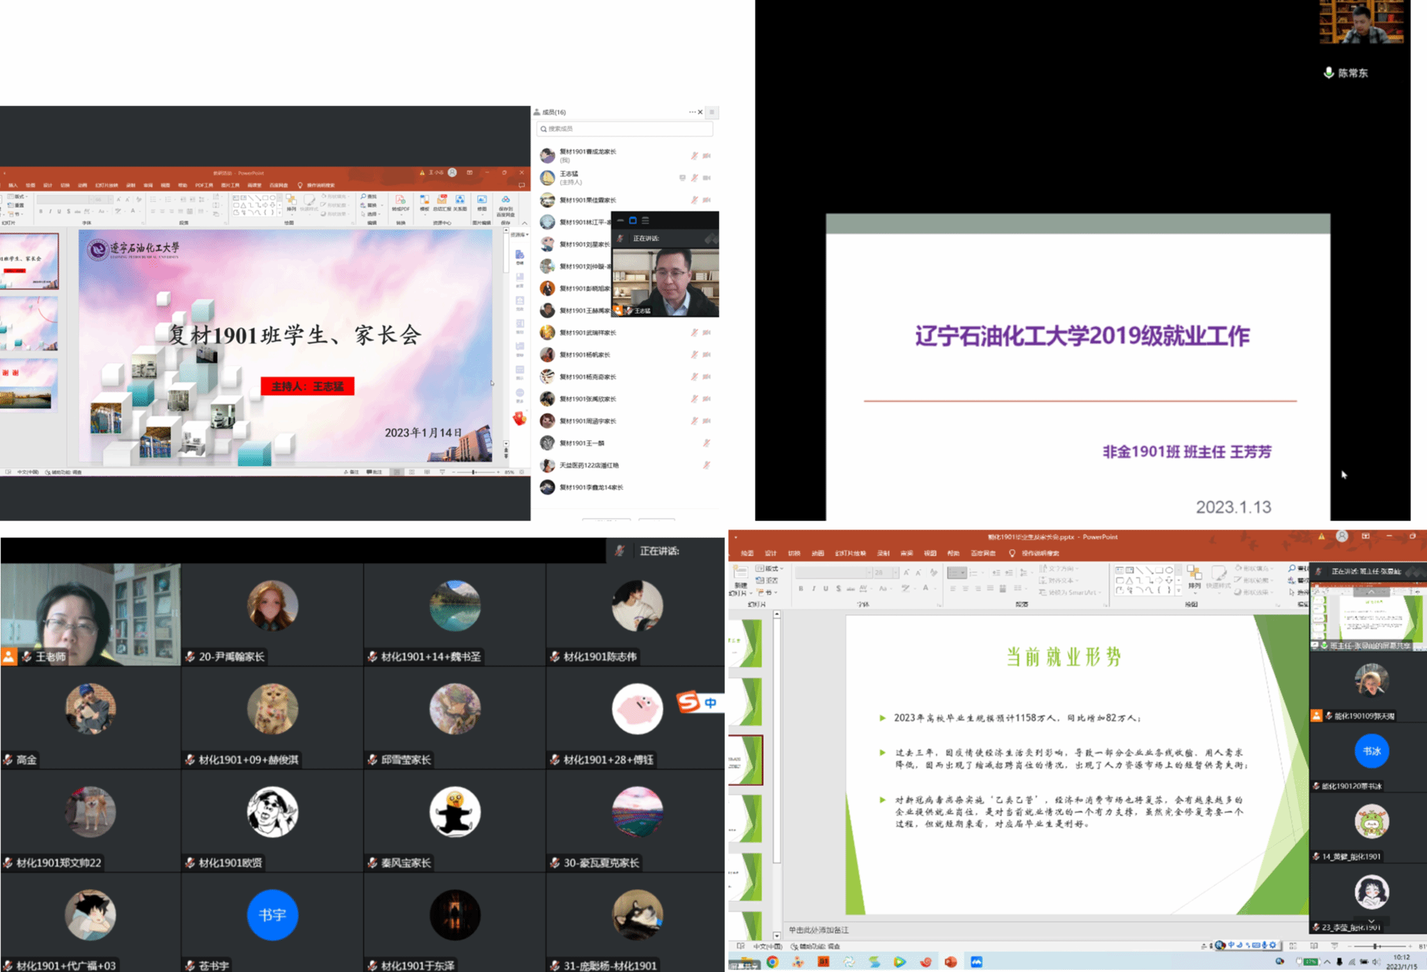Click the more options dots in member panel

tap(692, 112)
